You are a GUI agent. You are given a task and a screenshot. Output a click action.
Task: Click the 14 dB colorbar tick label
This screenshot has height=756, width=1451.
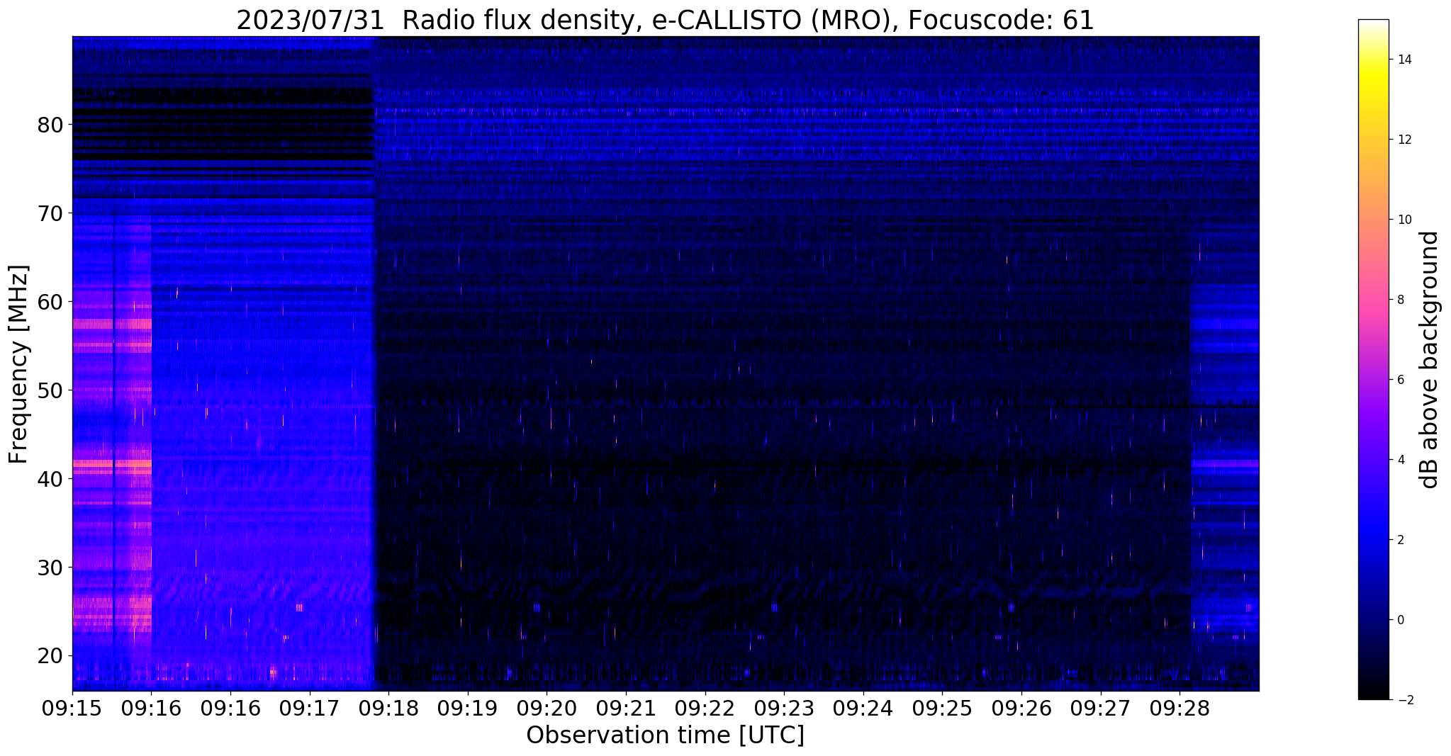[x=1404, y=60]
